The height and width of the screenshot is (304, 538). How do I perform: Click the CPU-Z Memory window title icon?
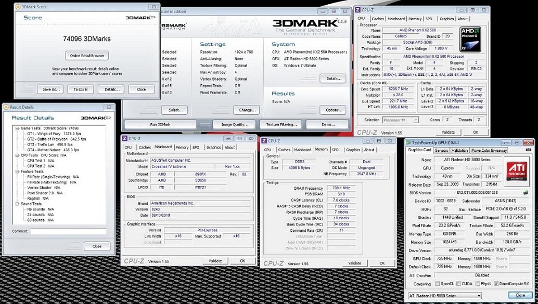pyautogui.click(x=264, y=141)
